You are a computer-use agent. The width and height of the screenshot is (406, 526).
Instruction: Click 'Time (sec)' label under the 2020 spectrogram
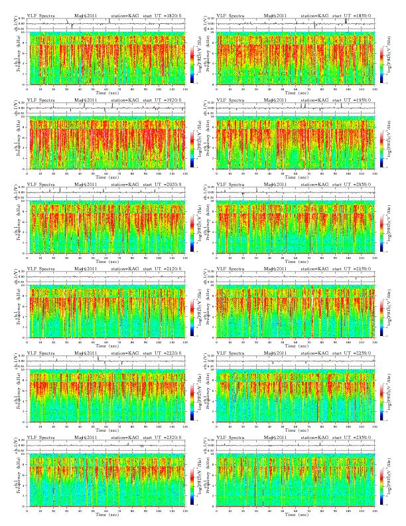pyautogui.click(x=107, y=261)
